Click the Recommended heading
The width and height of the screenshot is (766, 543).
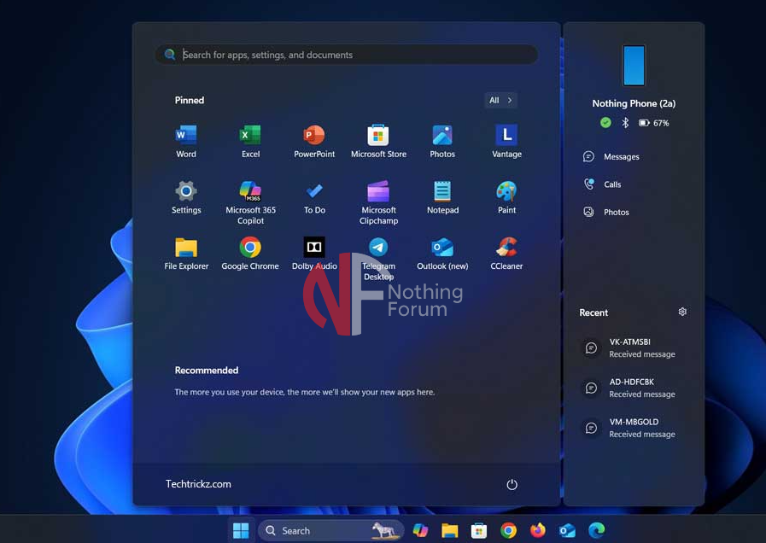click(x=207, y=371)
